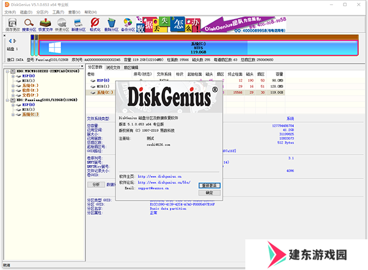Viewport: 368px width, 270px height.
Task: Expand the 系统(D:) tree node
Action: coord(13,86)
